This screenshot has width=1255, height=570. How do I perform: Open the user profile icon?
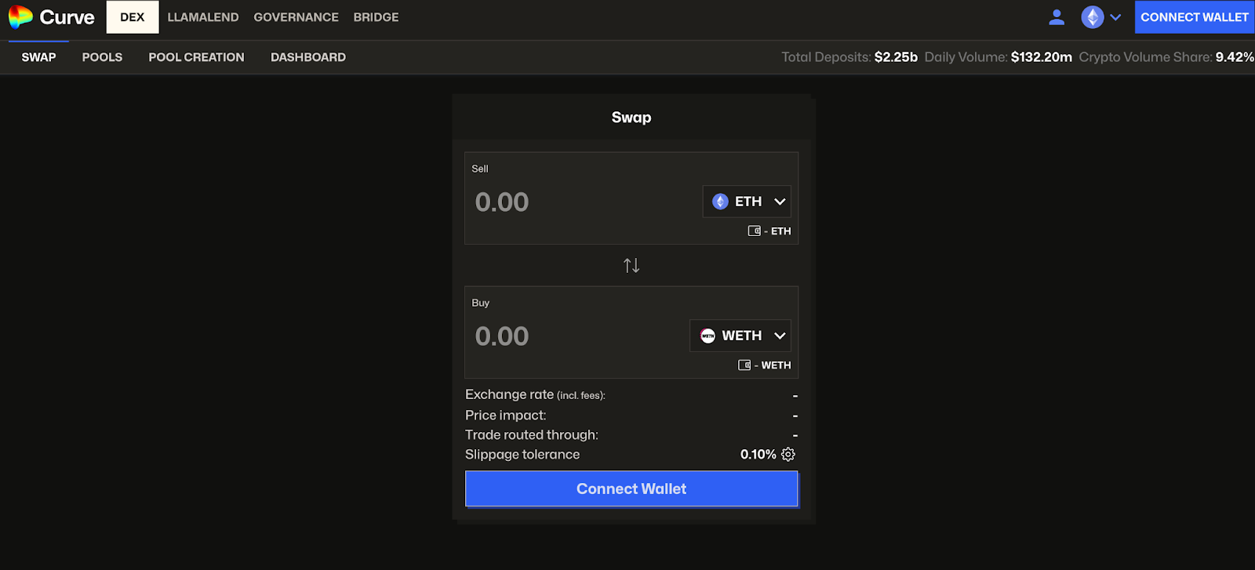tap(1057, 17)
